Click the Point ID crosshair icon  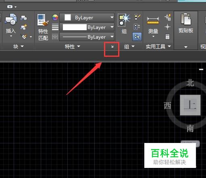(167, 27)
